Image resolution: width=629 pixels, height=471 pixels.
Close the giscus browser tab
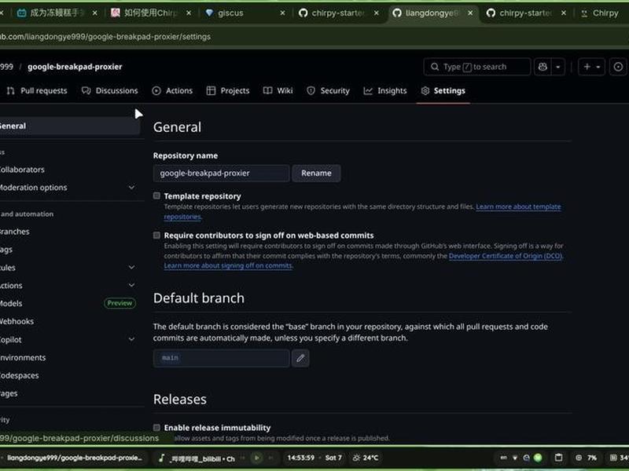[282, 13]
